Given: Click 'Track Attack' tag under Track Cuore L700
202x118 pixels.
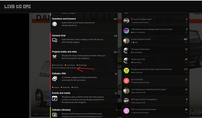Looking at the screenshot, I should (136, 62).
